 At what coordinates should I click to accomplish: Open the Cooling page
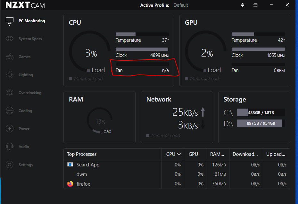[25, 111]
